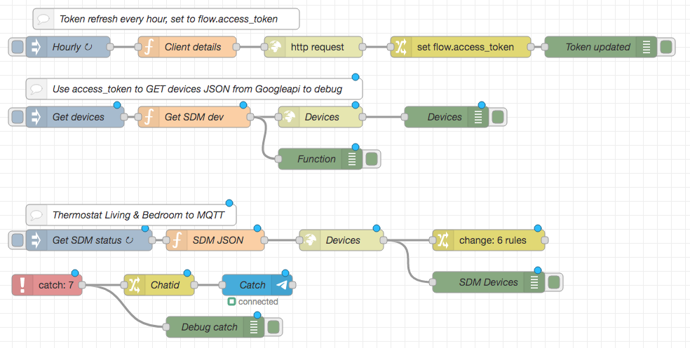
Task: Click the Token updated debug list icon
Action: 646,47
